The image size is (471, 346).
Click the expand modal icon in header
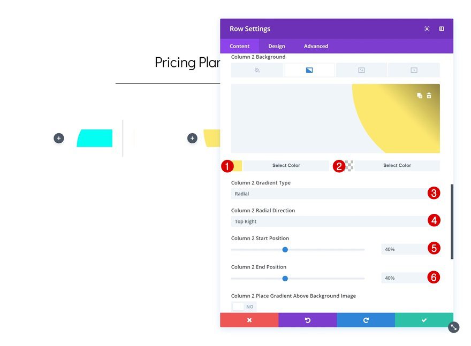coord(427,28)
